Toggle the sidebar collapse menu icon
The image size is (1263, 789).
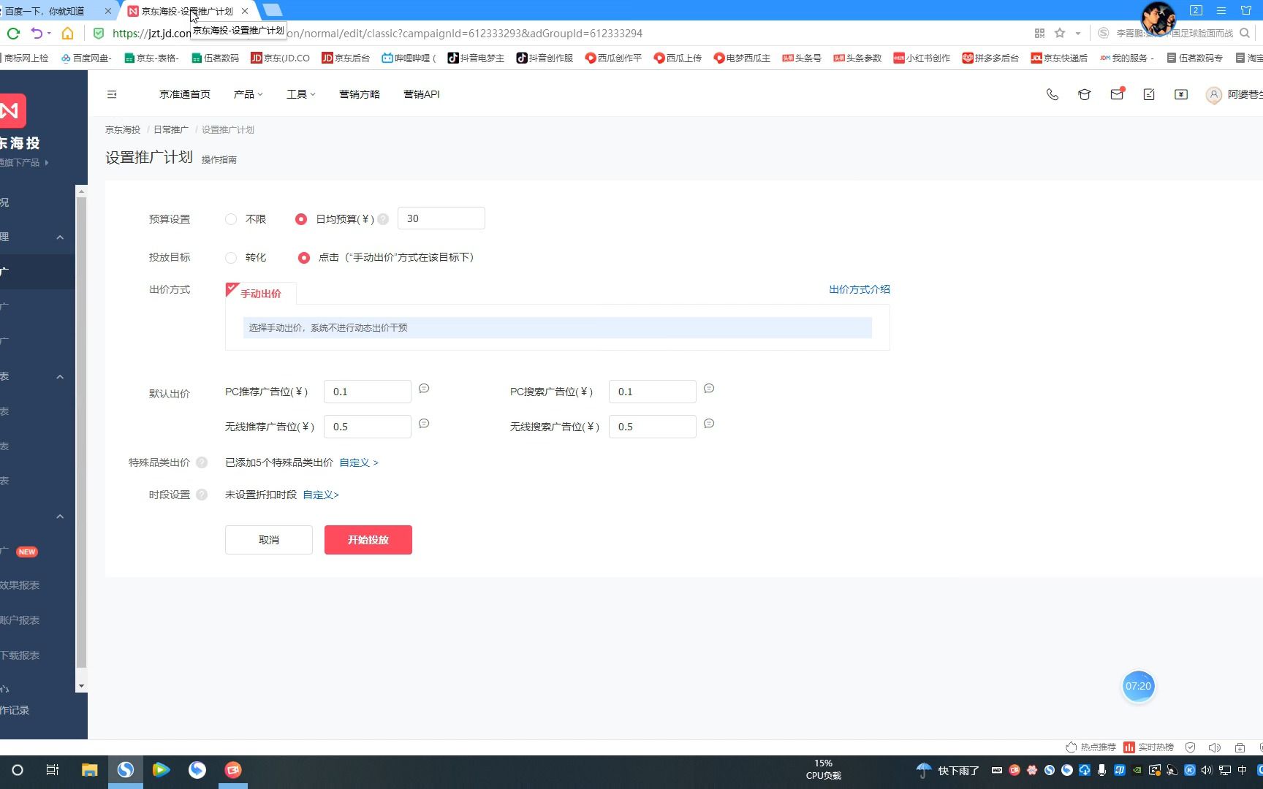tap(112, 94)
